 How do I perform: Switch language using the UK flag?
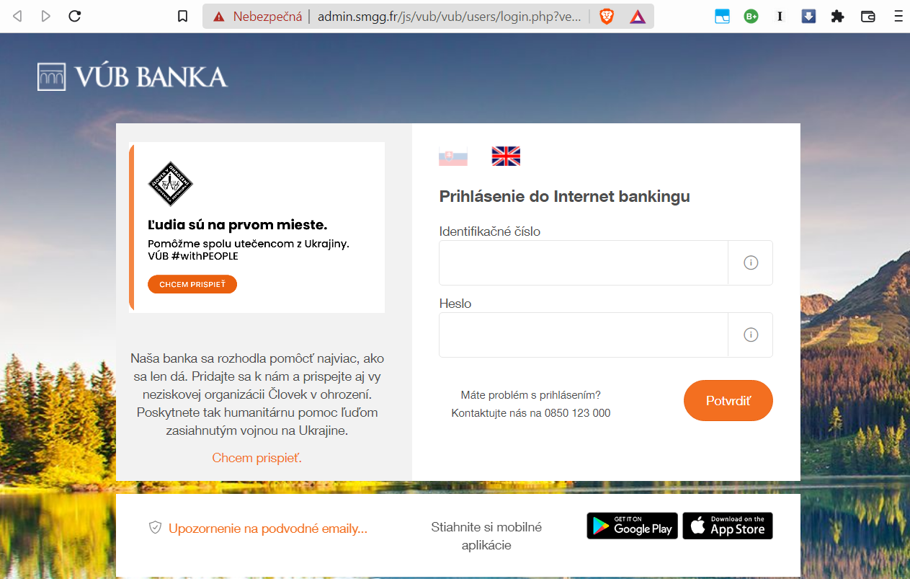pyautogui.click(x=506, y=156)
